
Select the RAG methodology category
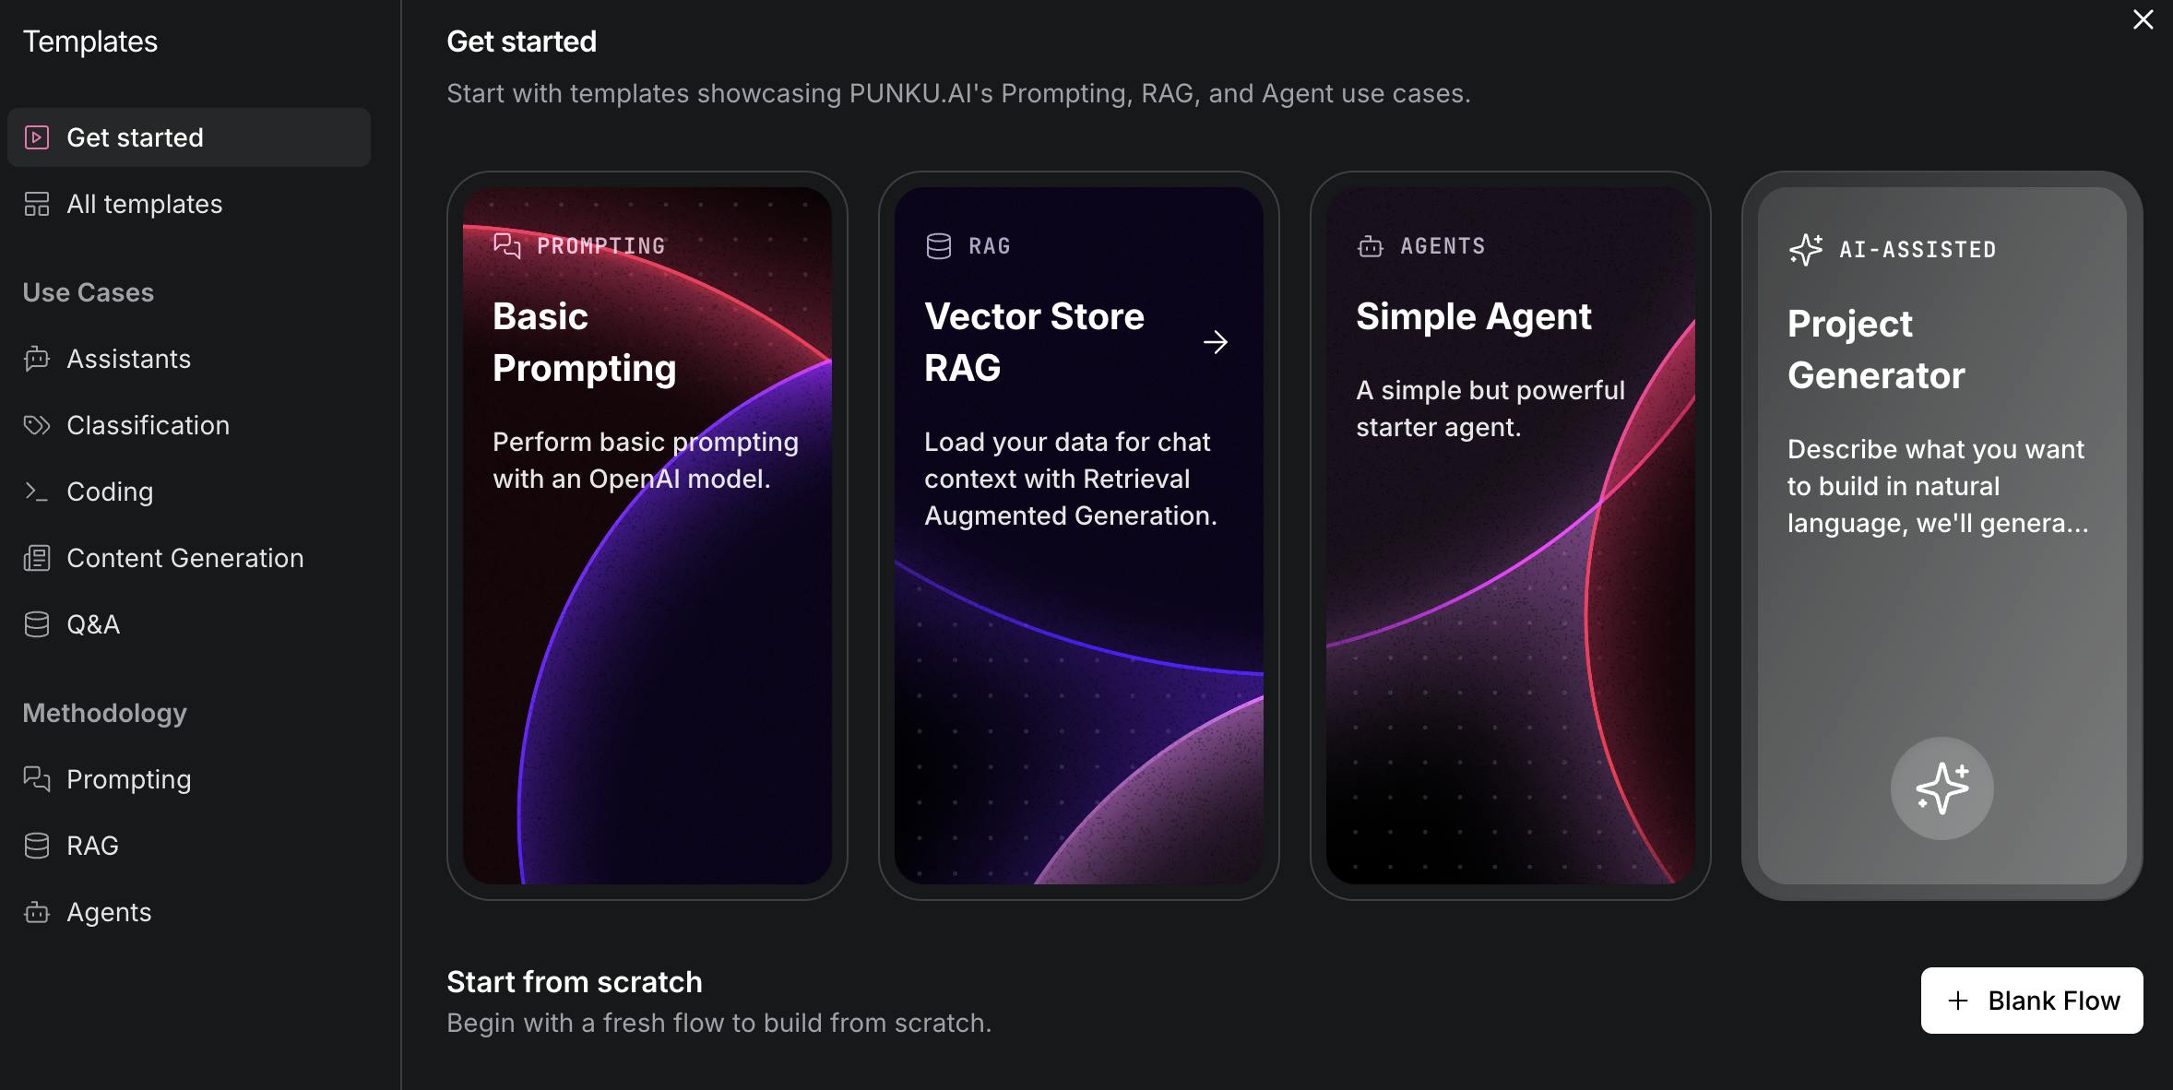click(x=92, y=846)
